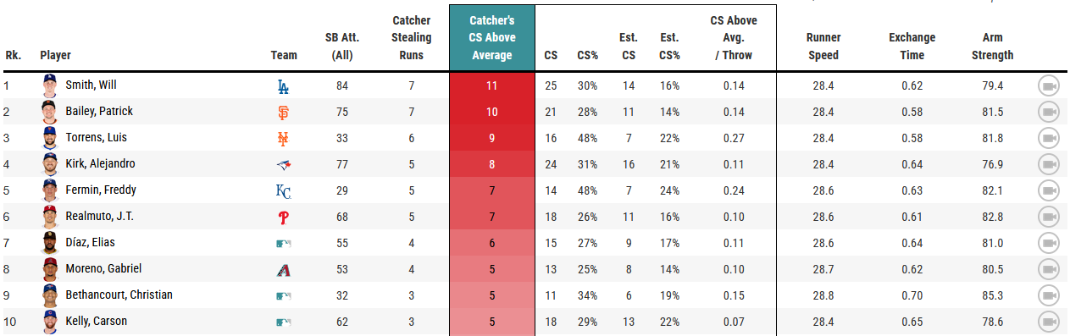Screen dimensions: 1070x336
Task: Play video for Carson Kelly's row
Action: [x=1049, y=322]
